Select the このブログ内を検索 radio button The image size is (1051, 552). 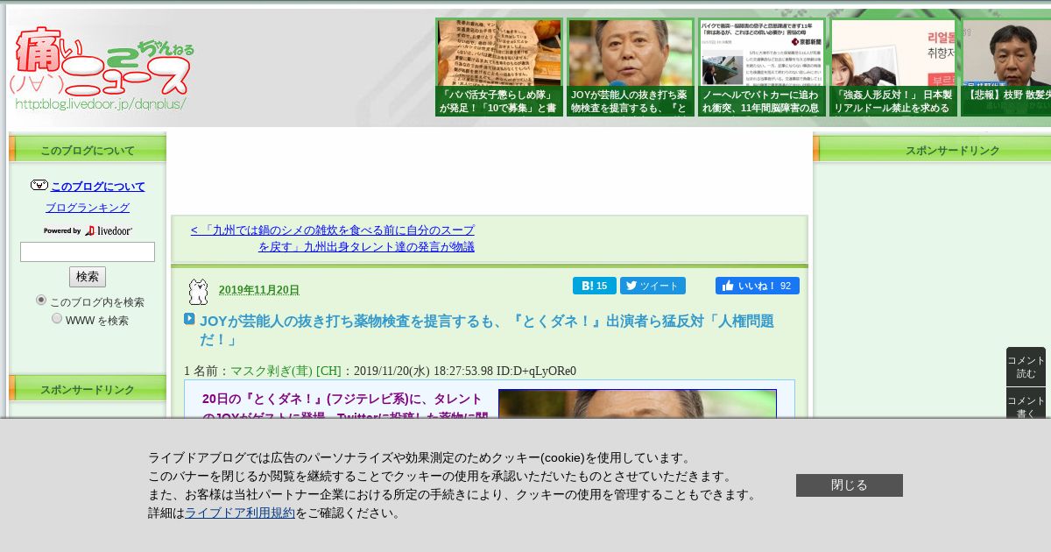click(x=41, y=300)
